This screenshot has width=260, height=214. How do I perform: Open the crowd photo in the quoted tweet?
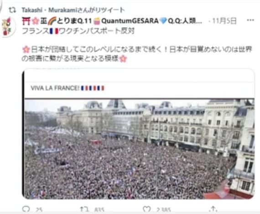(x=139, y=149)
